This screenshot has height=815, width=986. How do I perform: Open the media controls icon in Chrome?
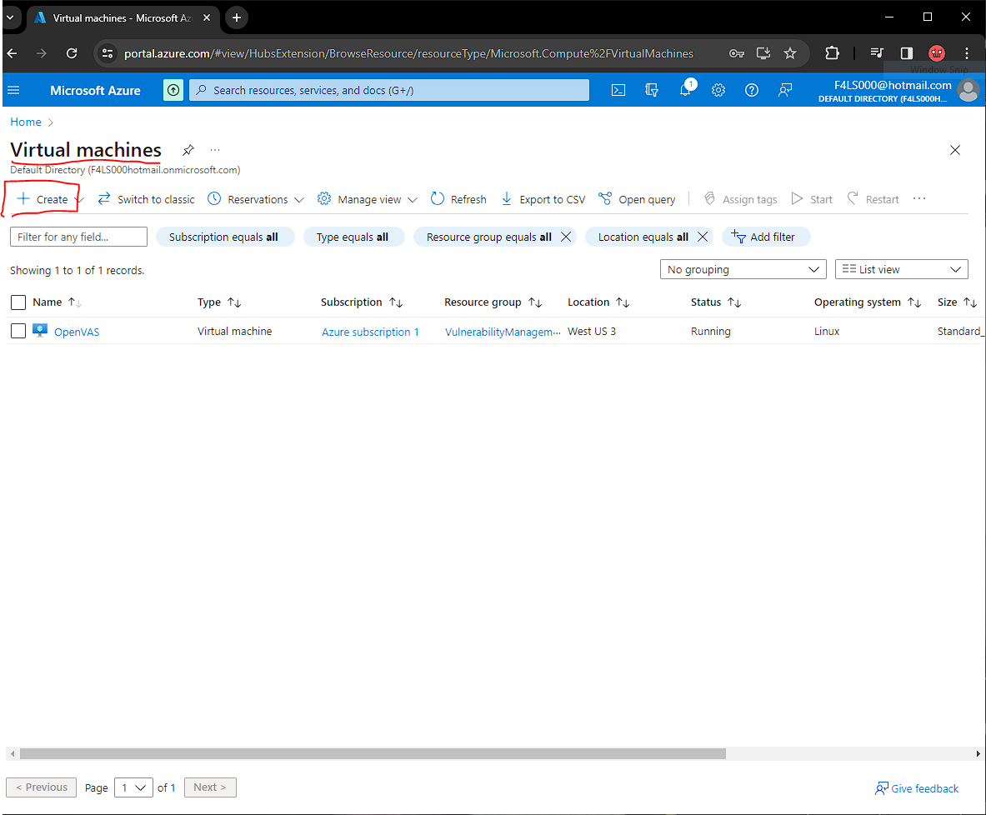[x=877, y=53]
